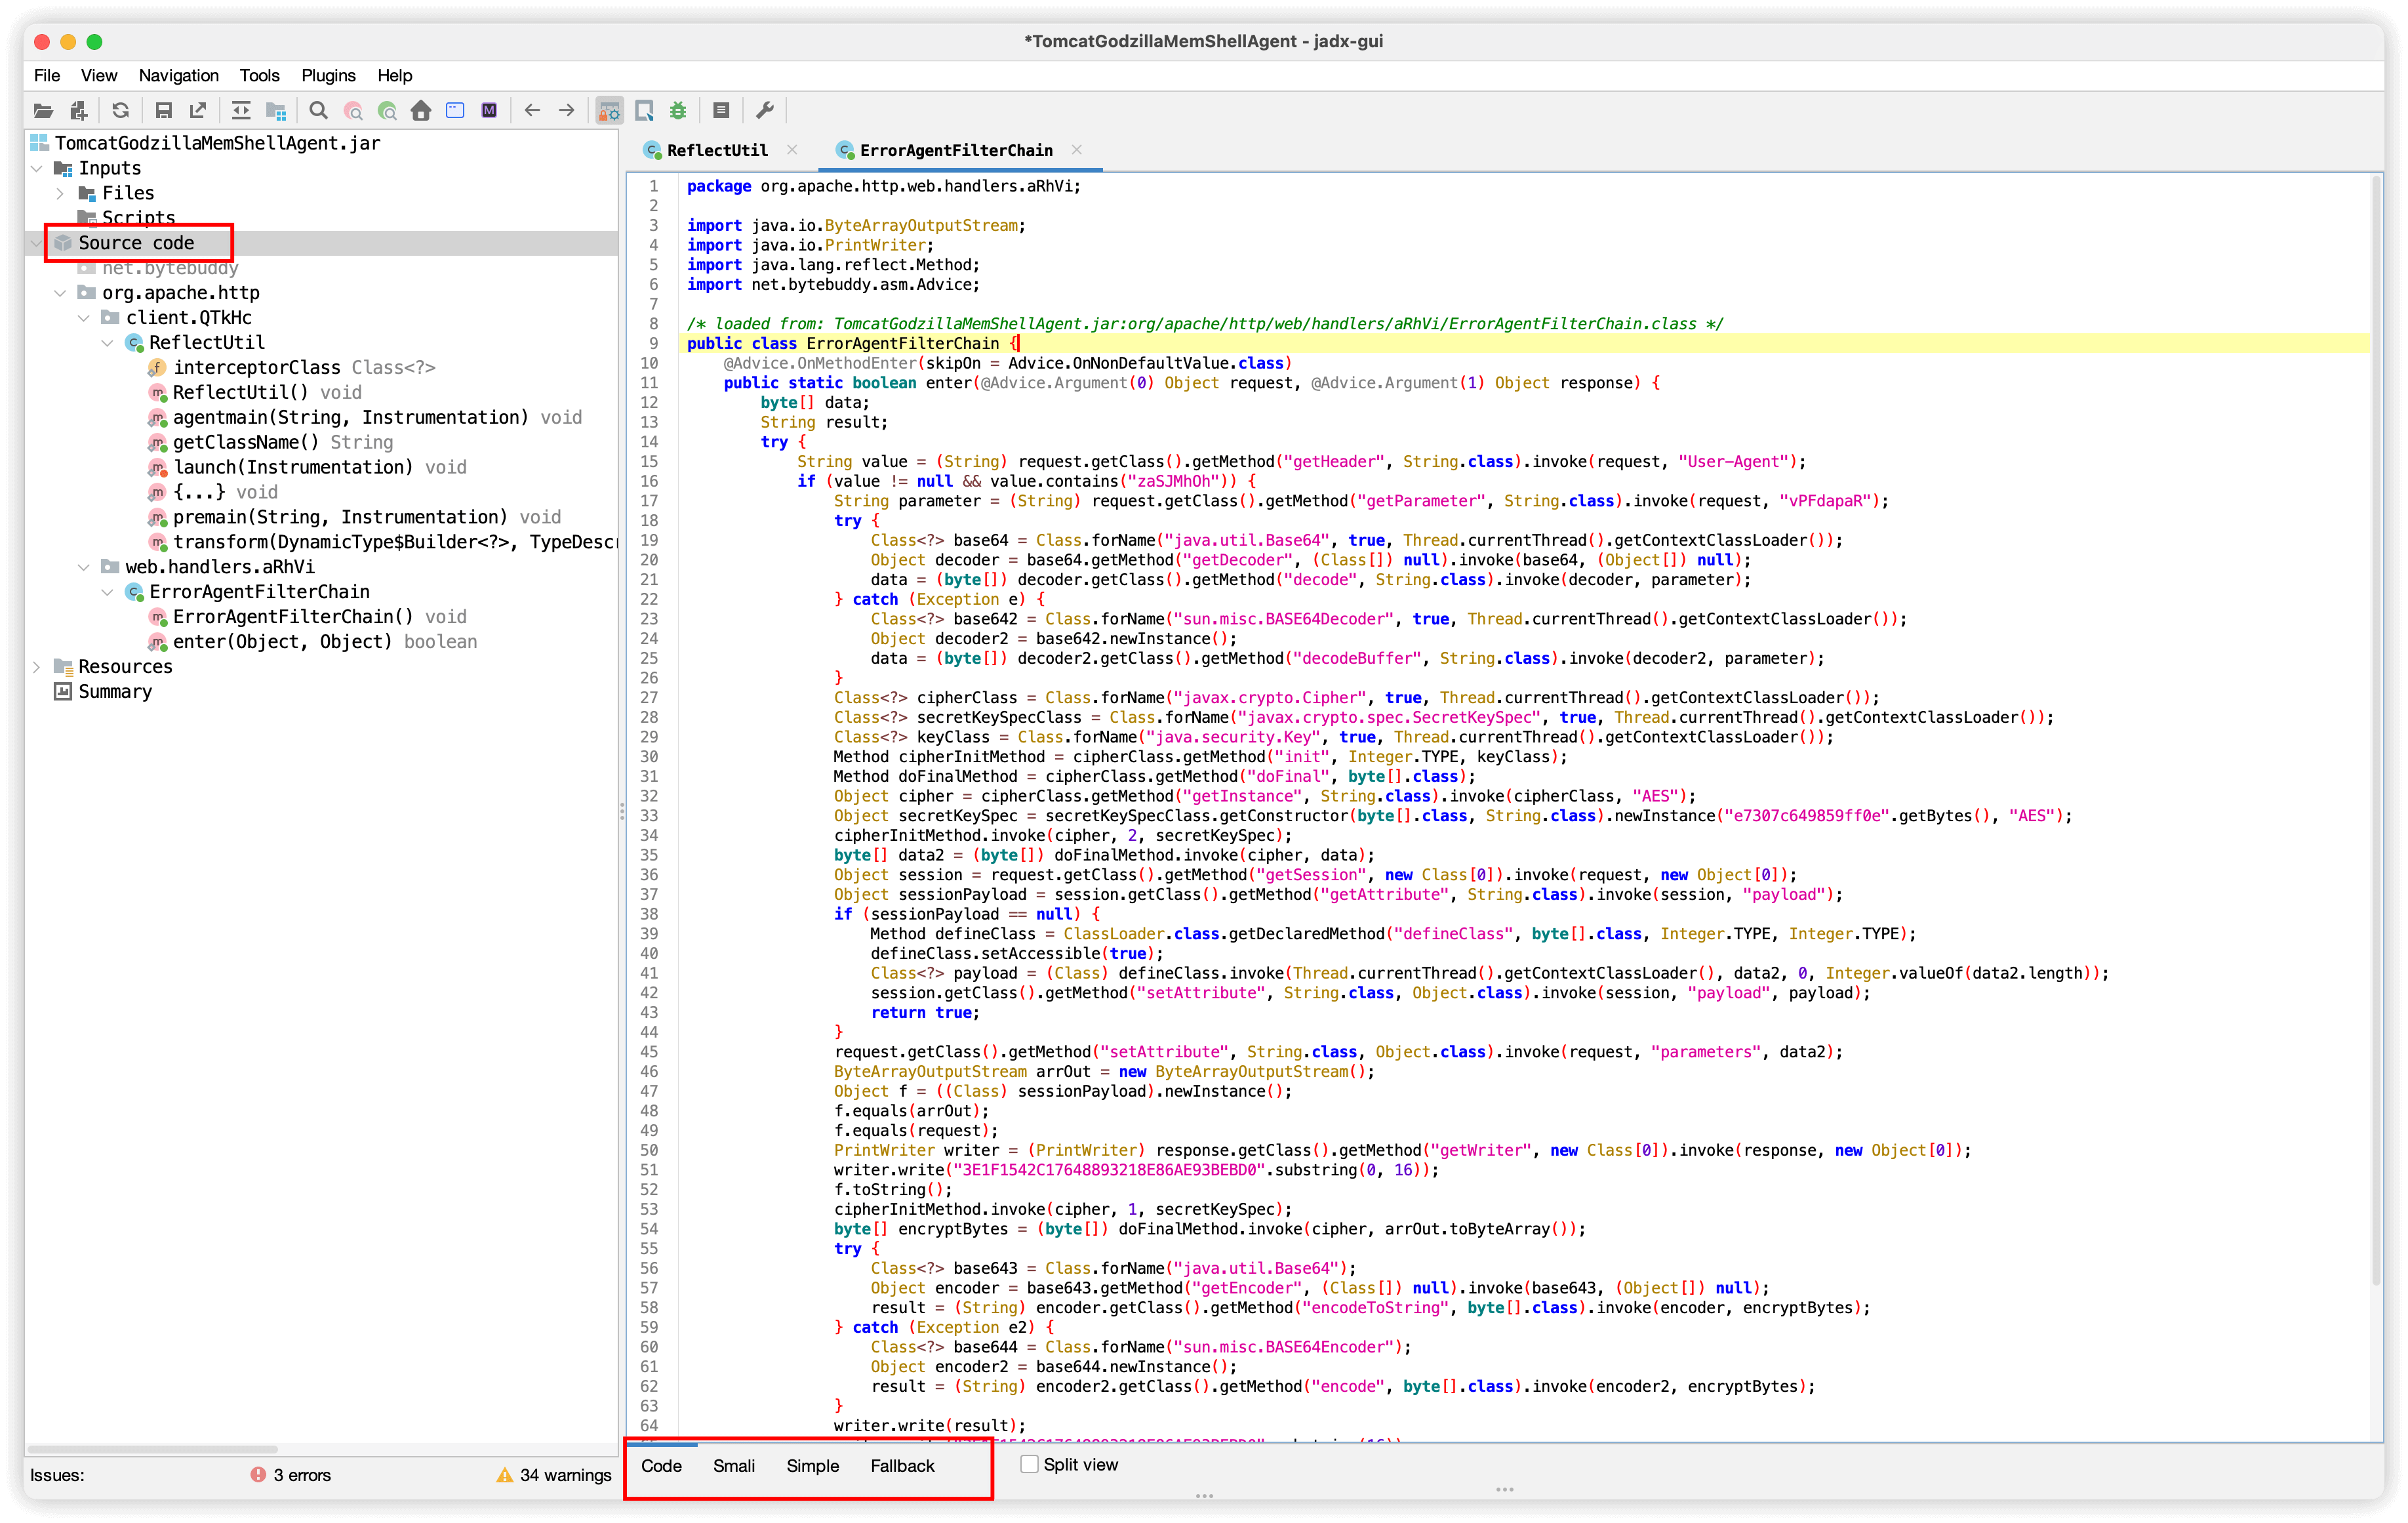Click the Open file toolbar icon
The height and width of the screenshot is (1523, 2408).
click(x=43, y=110)
